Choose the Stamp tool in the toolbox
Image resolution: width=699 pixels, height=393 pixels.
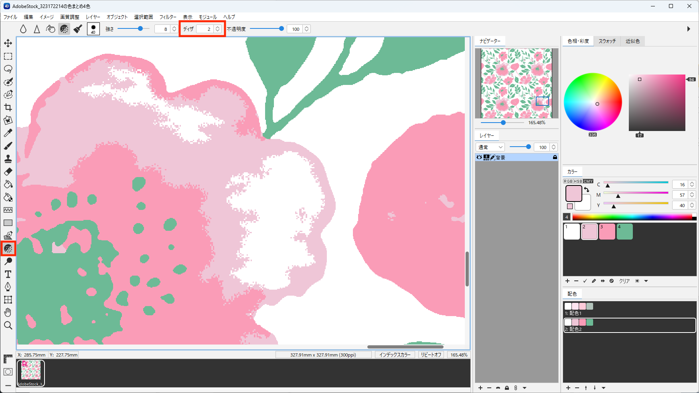pyautogui.click(x=8, y=159)
